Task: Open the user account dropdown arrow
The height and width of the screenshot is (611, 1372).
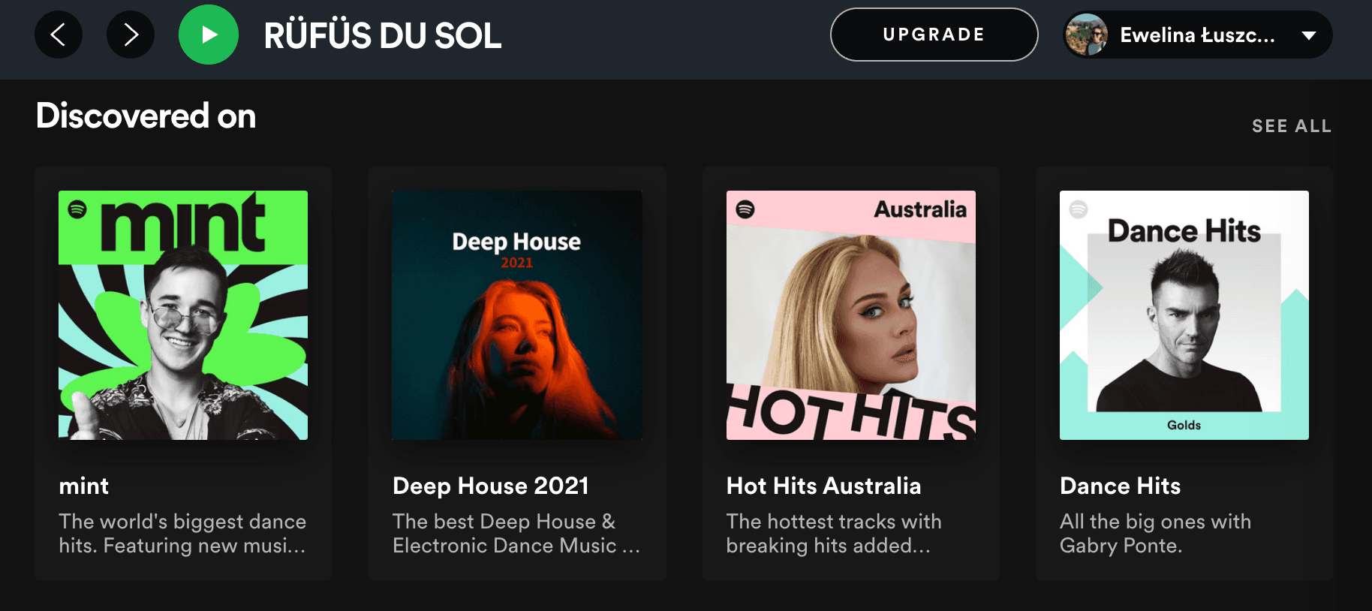Action: point(1309,35)
